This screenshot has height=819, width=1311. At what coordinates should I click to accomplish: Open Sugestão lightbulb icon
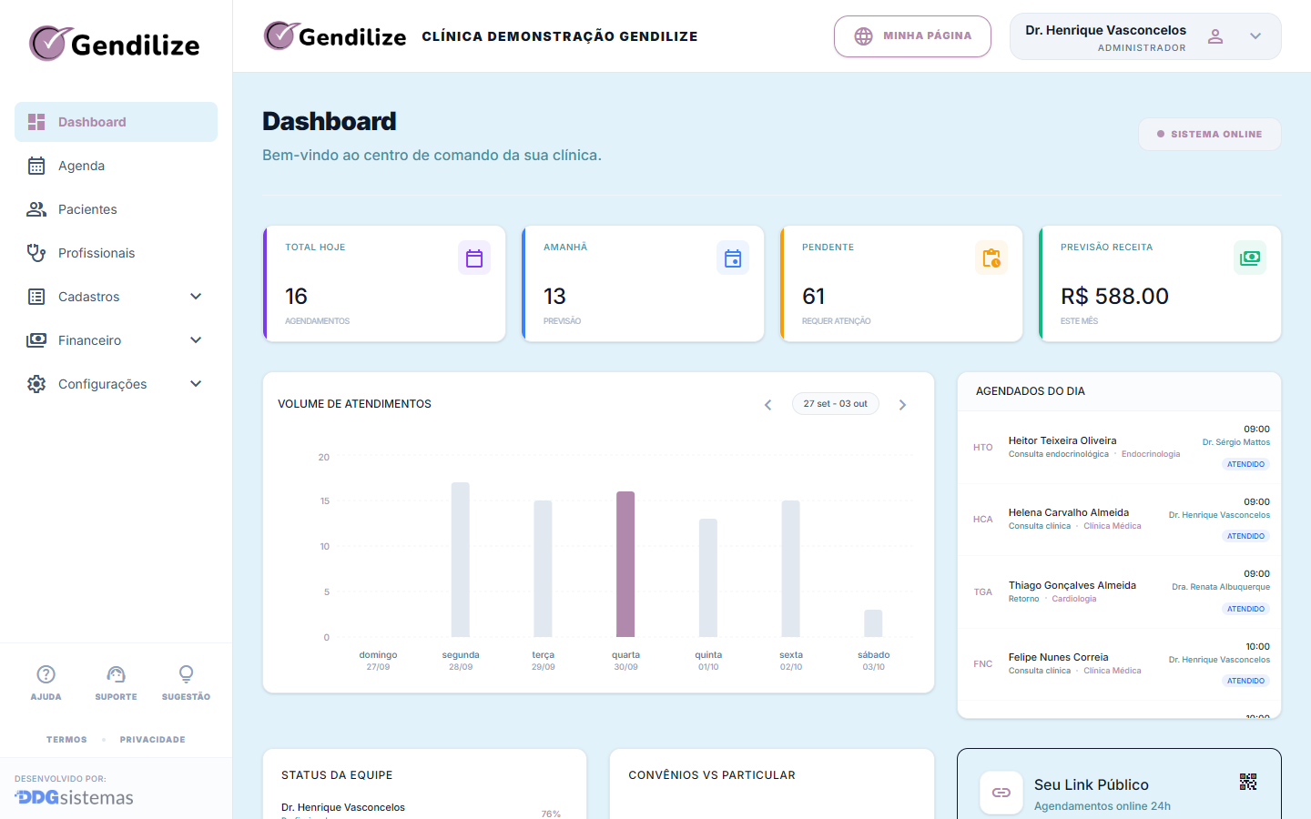click(186, 674)
